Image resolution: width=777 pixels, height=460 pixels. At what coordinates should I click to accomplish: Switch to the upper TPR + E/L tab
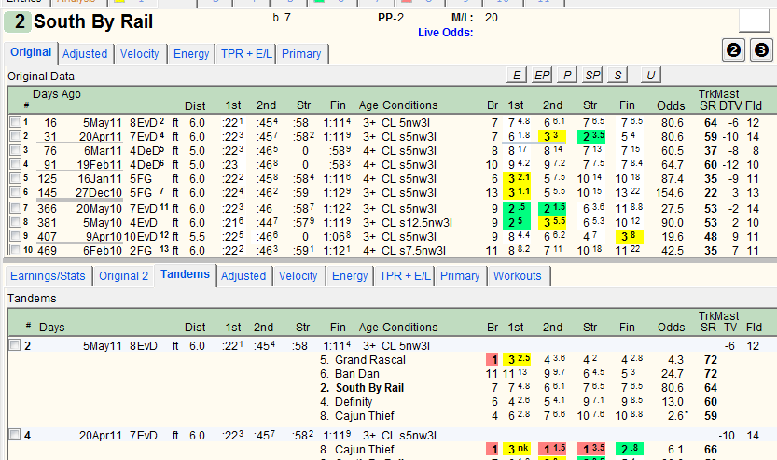pyautogui.click(x=246, y=54)
